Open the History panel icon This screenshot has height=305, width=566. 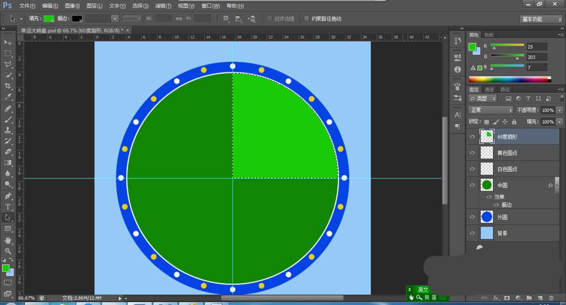click(x=458, y=40)
